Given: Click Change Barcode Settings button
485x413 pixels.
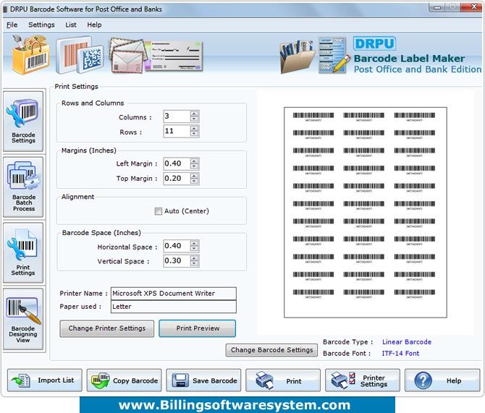Looking at the screenshot, I should 271,350.
